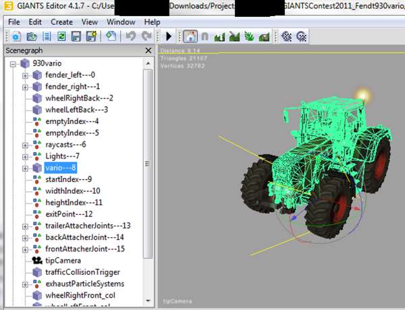The width and height of the screenshot is (405, 310).
Task: Click the Undo arrow icon
Action: (x=131, y=36)
